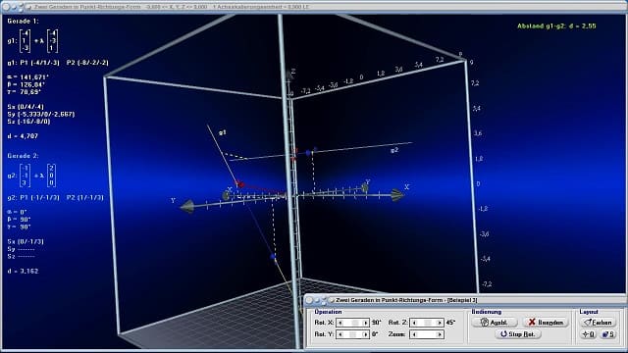The image size is (628, 353).
Task: Click the control panel window title bar
Action: [x=464, y=300]
